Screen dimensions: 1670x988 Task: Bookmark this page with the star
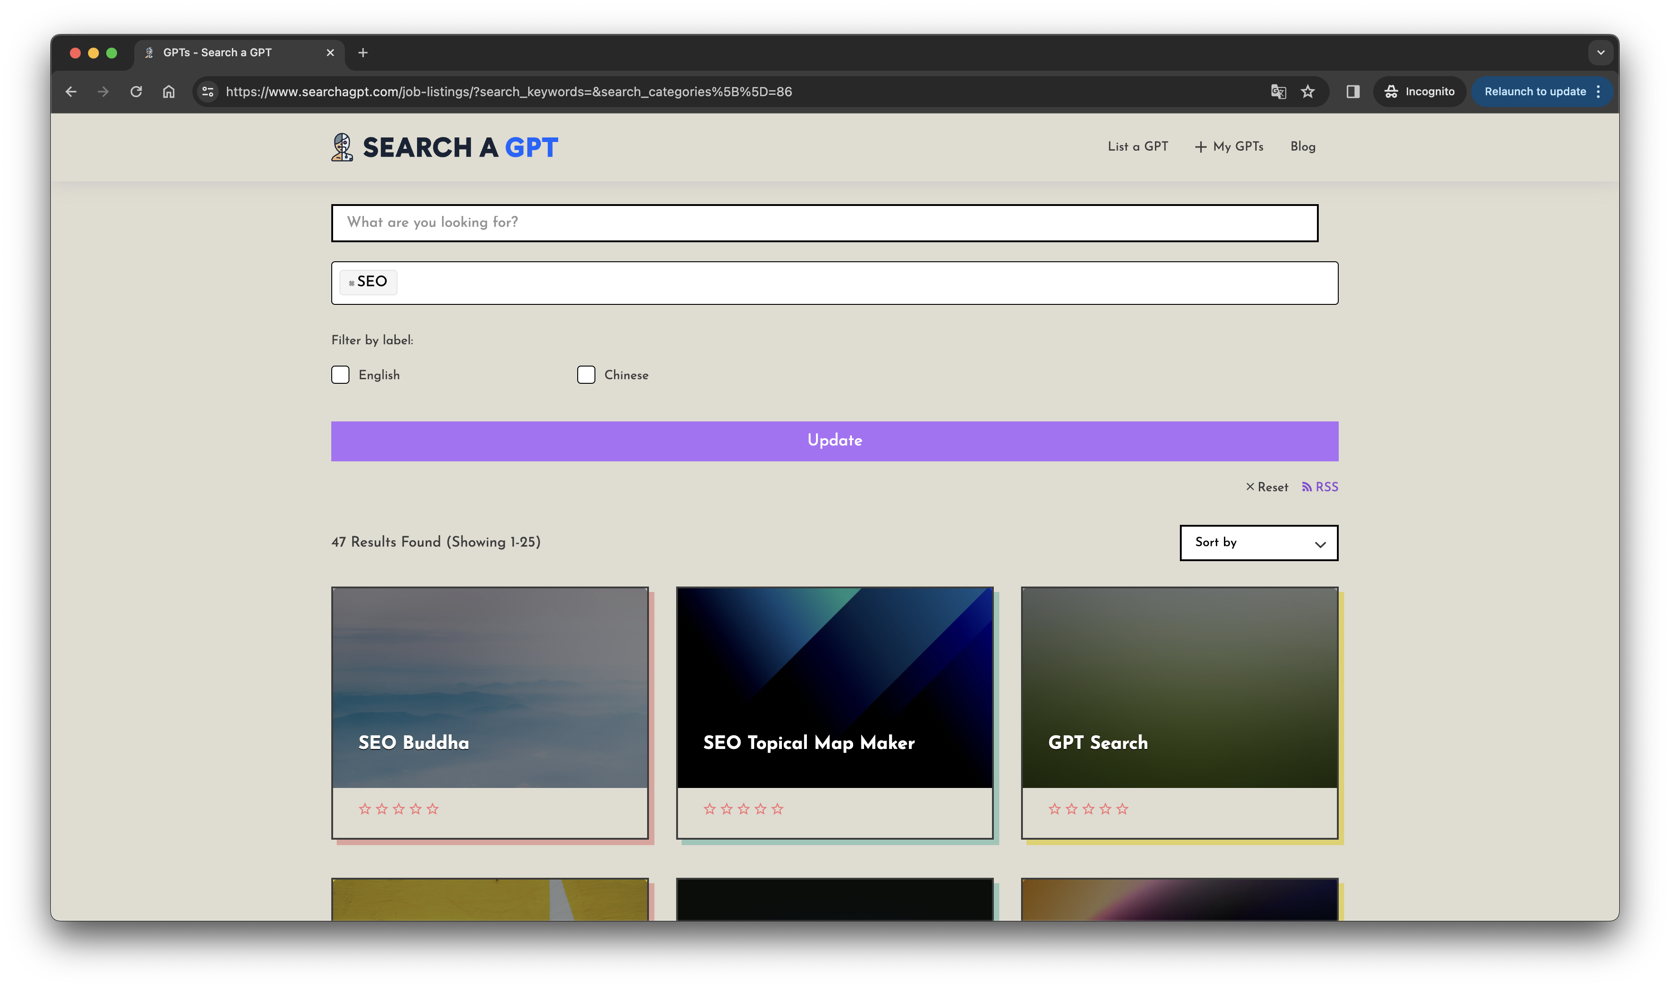1308,92
